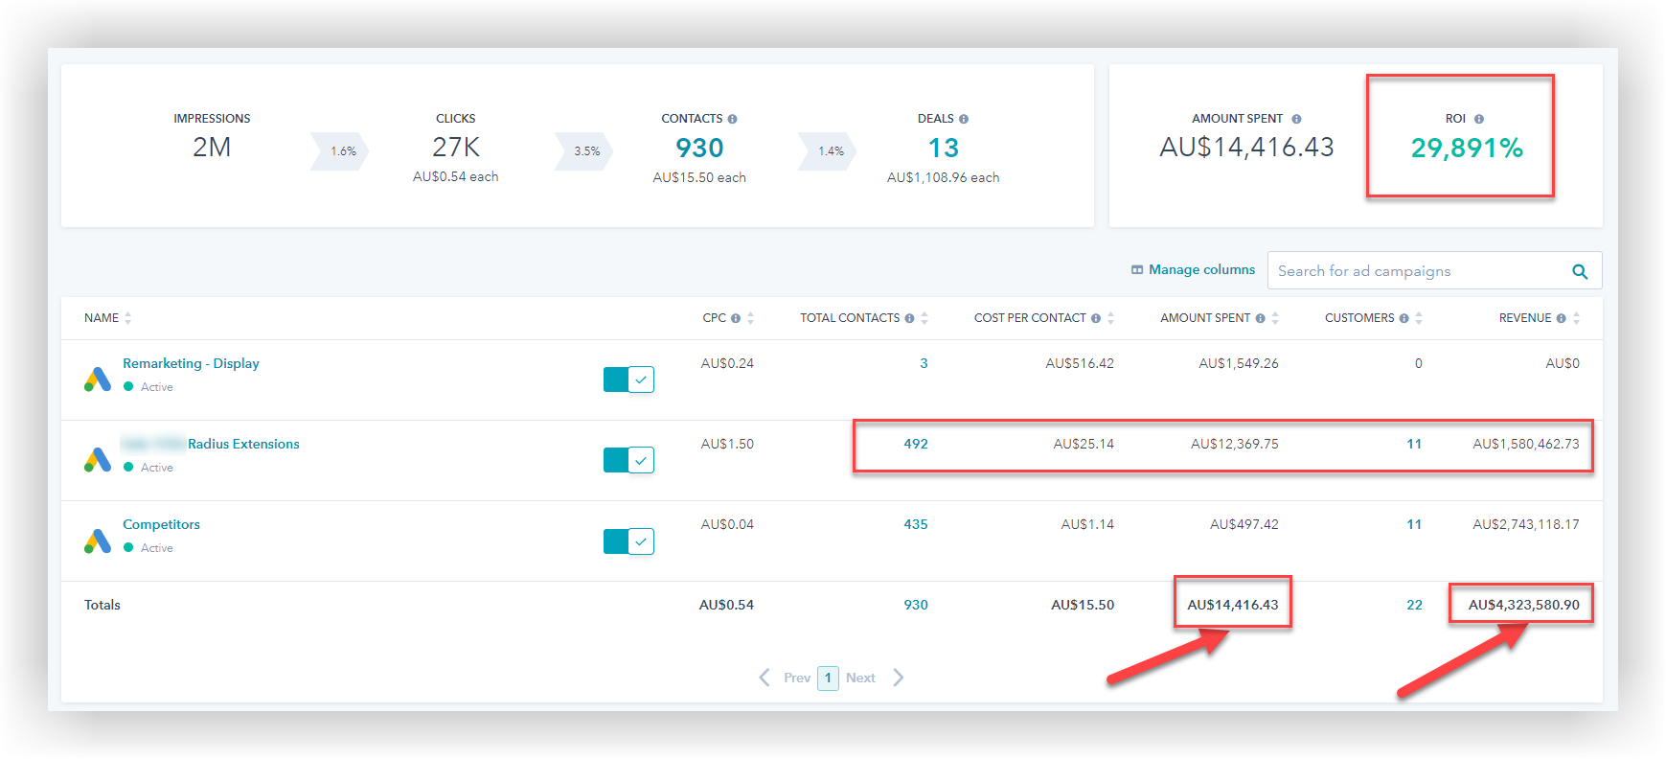Sort table by CPC column arrows

(x=750, y=318)
